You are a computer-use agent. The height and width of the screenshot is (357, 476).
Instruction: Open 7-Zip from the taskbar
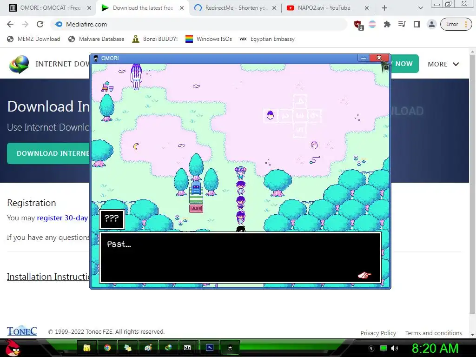tap(187, 348)
